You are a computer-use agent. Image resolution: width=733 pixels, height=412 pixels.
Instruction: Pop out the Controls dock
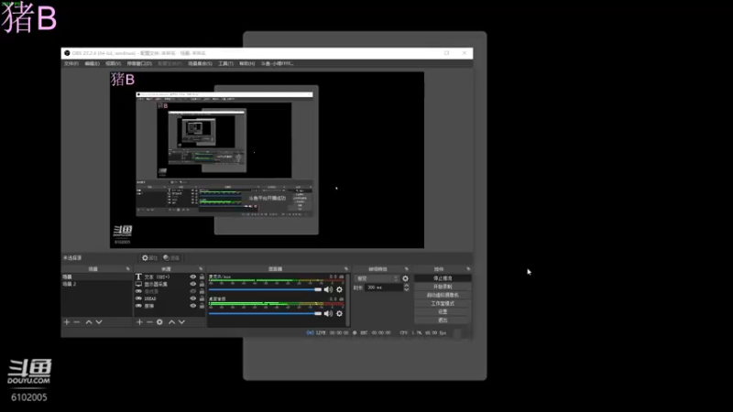pyautogui.click(x=468, y=269)
